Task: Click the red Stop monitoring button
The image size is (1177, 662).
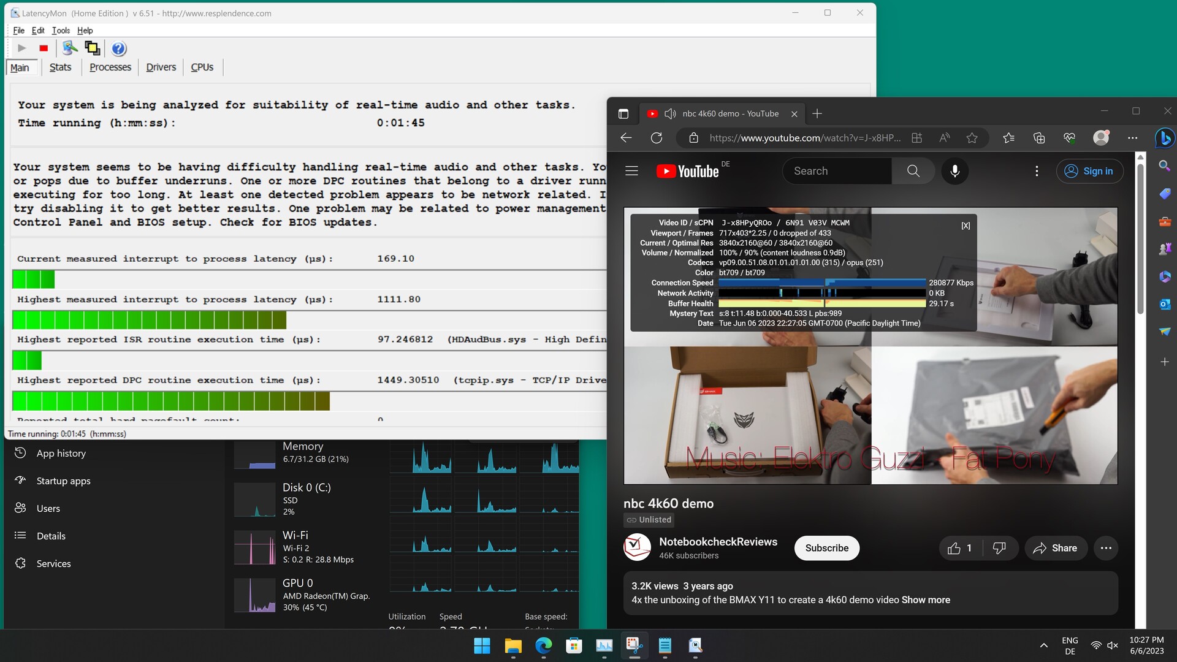Action: click(x=44, y=48)
